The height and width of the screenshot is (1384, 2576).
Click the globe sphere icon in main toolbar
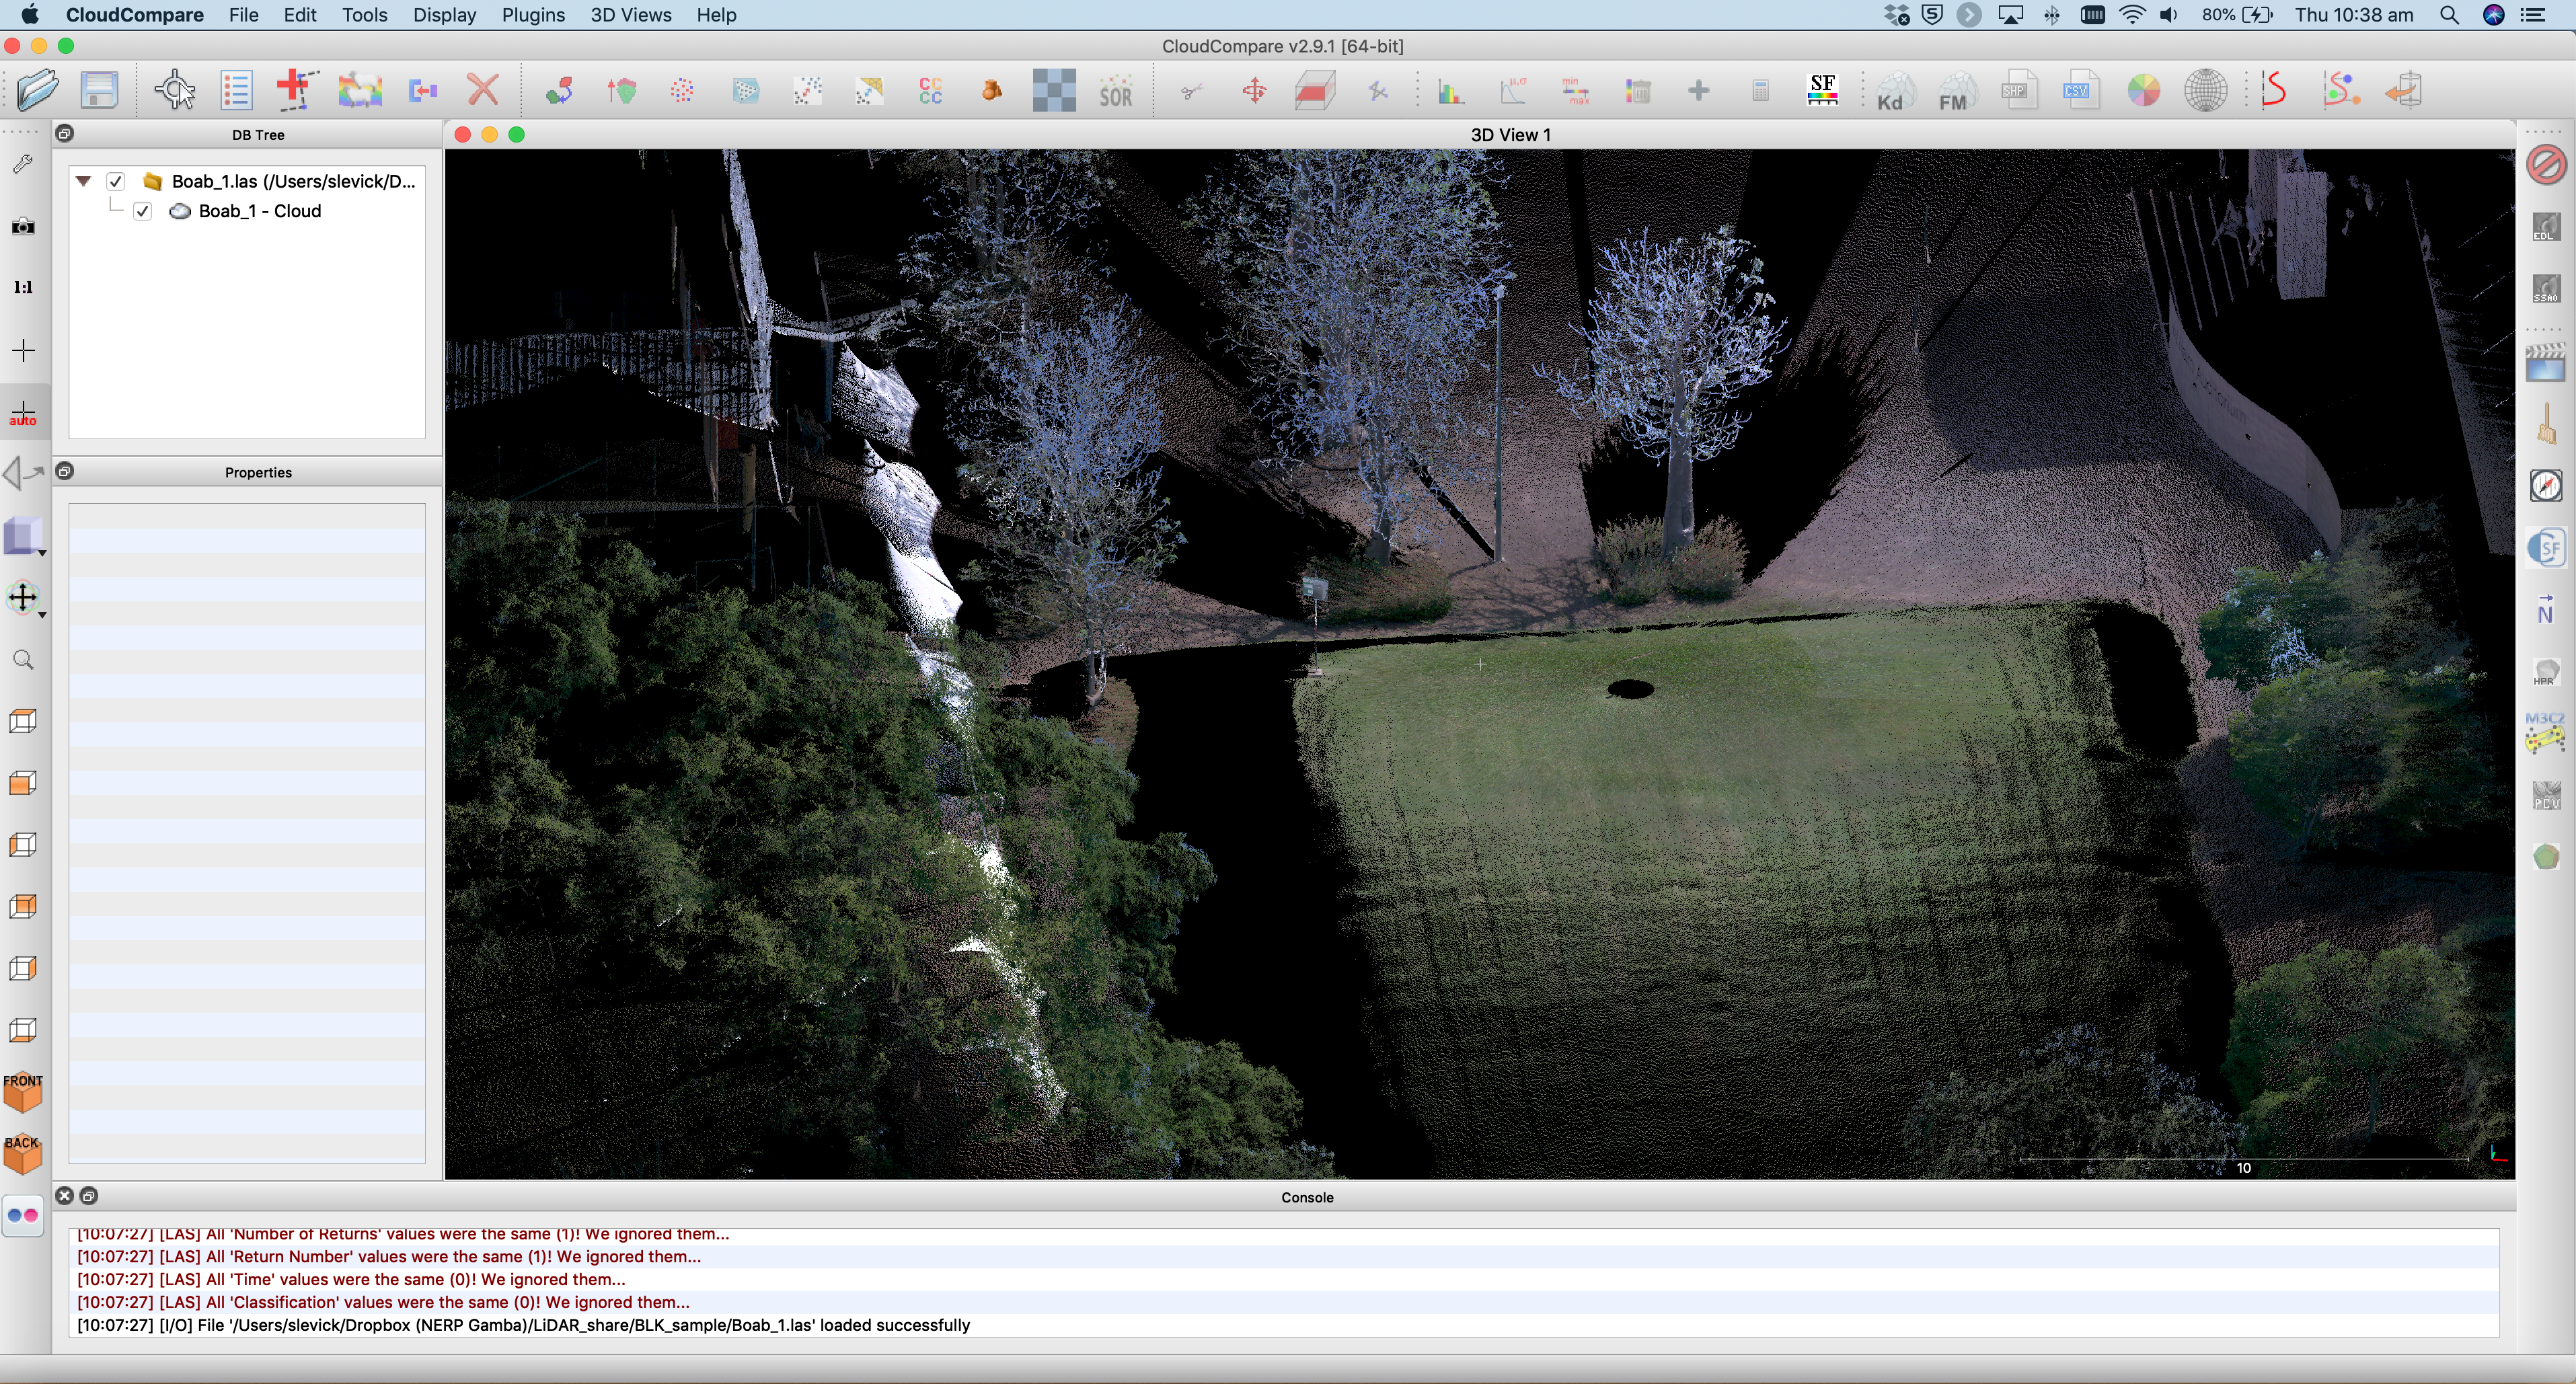(2205, 91)
